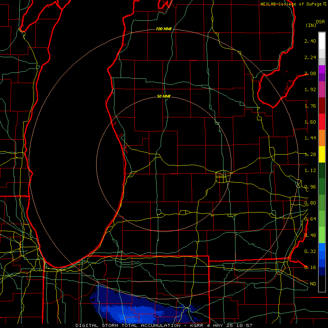Screen dimensions: 328x328
Task: Select the white legend swatch at top
Action: click(322, 40)
